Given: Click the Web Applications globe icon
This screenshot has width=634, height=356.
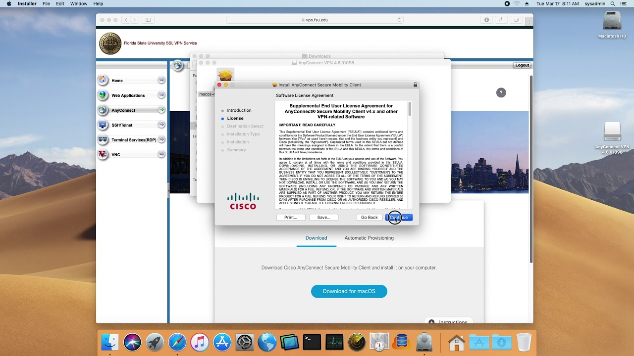Looking at the screenshot, I should pos(103,95).
